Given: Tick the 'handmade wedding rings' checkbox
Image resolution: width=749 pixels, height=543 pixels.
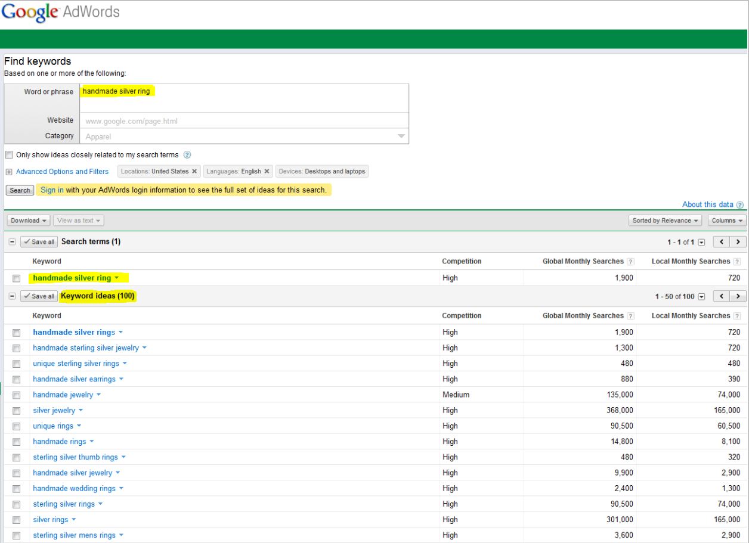Looking at the screenshot, I should pos(17,489).
